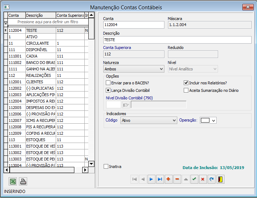Tick the Inativa checkbox
257x198 pixels.
[x=106, y=167]
